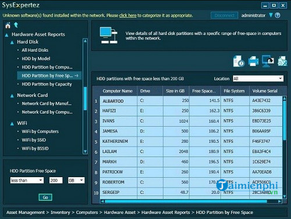Collapse the Hardware Asset Reports tree
This screenshot has width=291, height=219.
coord(7,35)
